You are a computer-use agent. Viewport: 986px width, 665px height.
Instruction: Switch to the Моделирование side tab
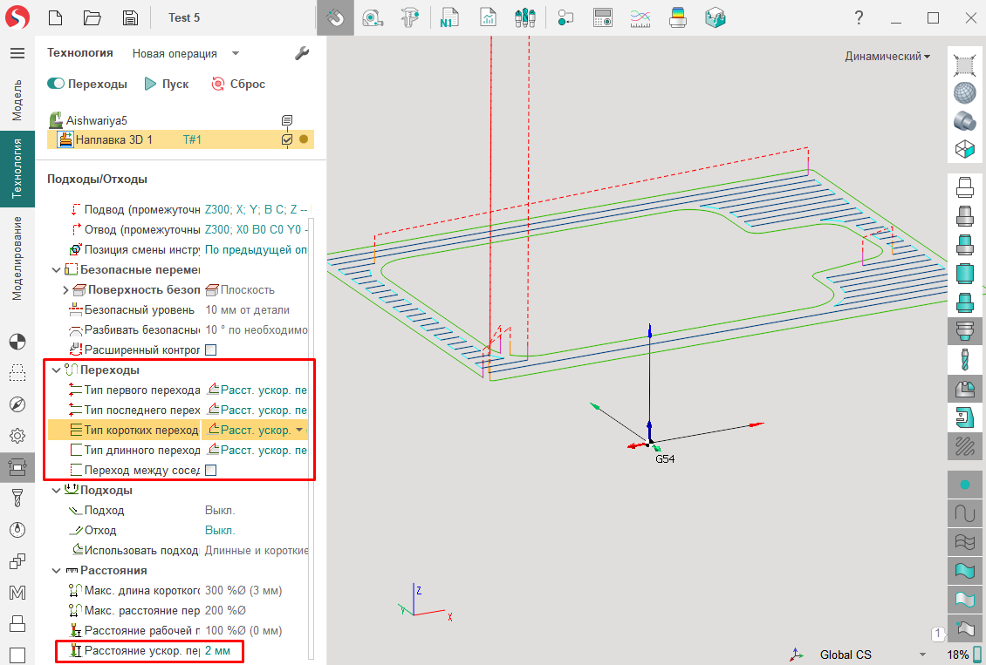17,258
